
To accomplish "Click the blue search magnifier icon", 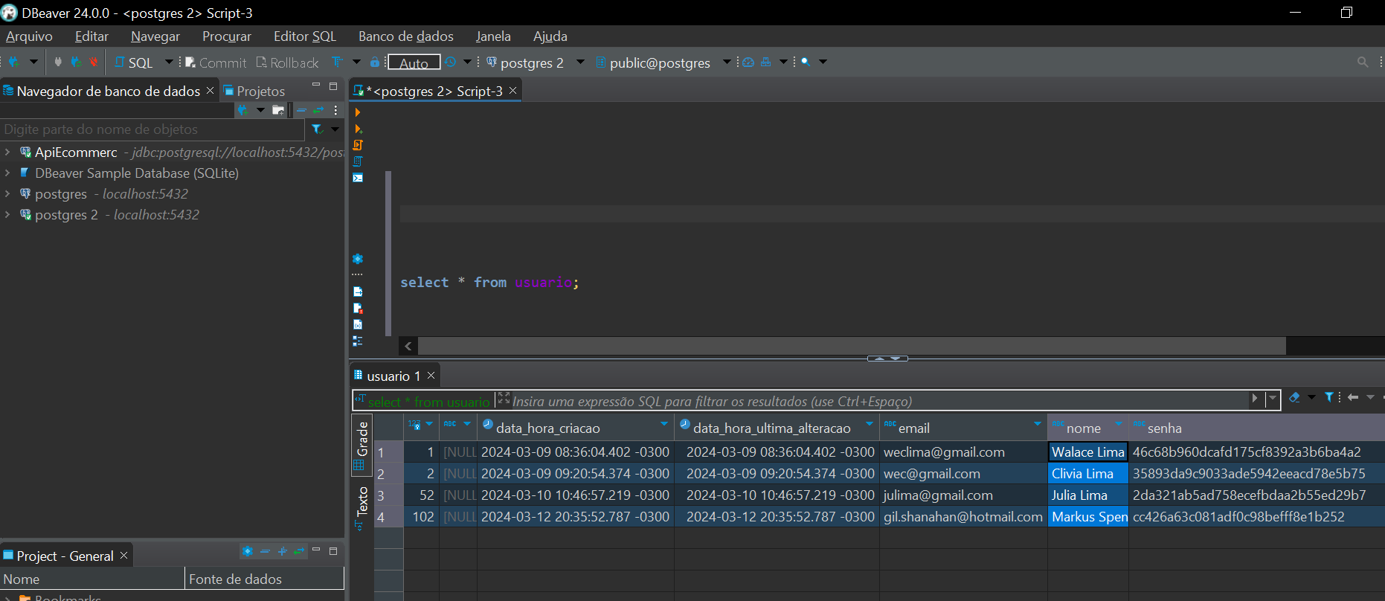I will click(x=806, y=62).
